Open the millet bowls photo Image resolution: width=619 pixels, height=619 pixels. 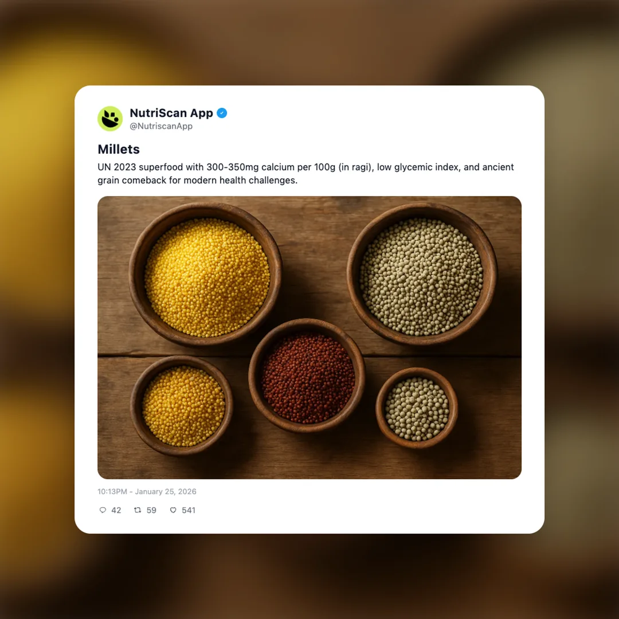(x=309, y=338)
